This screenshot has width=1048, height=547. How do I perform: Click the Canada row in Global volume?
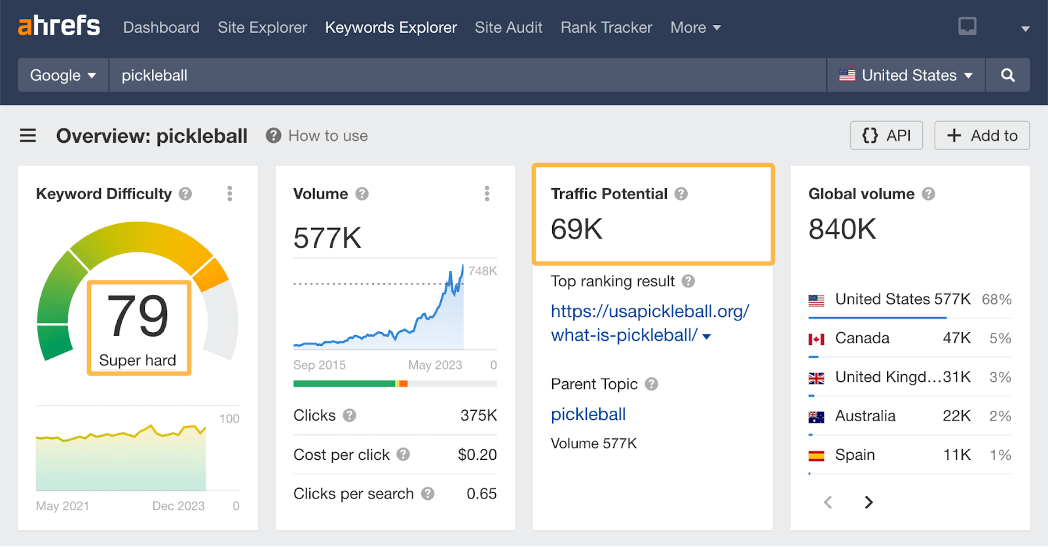(x=910, y=339)
